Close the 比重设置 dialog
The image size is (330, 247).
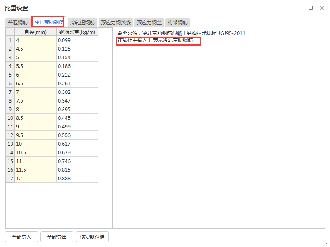(322, 8)
